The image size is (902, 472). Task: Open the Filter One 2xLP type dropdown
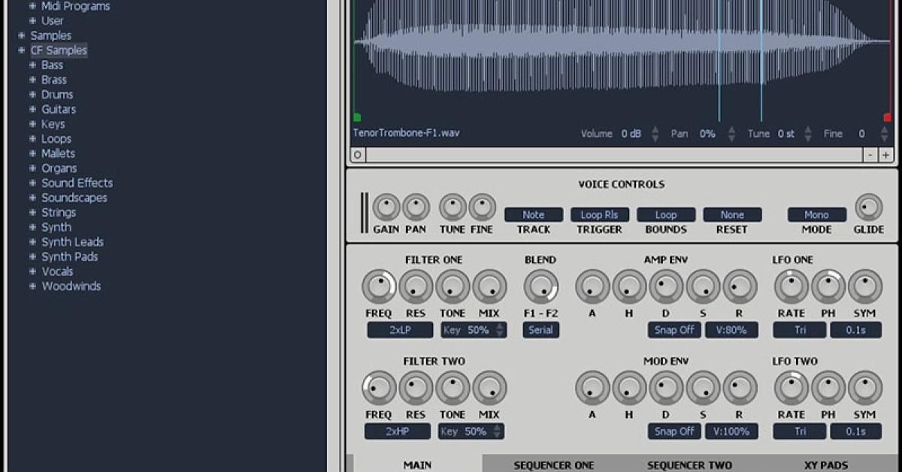400,330
